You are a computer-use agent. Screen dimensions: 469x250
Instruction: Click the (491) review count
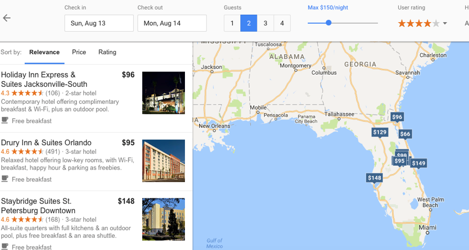point(53,152)
